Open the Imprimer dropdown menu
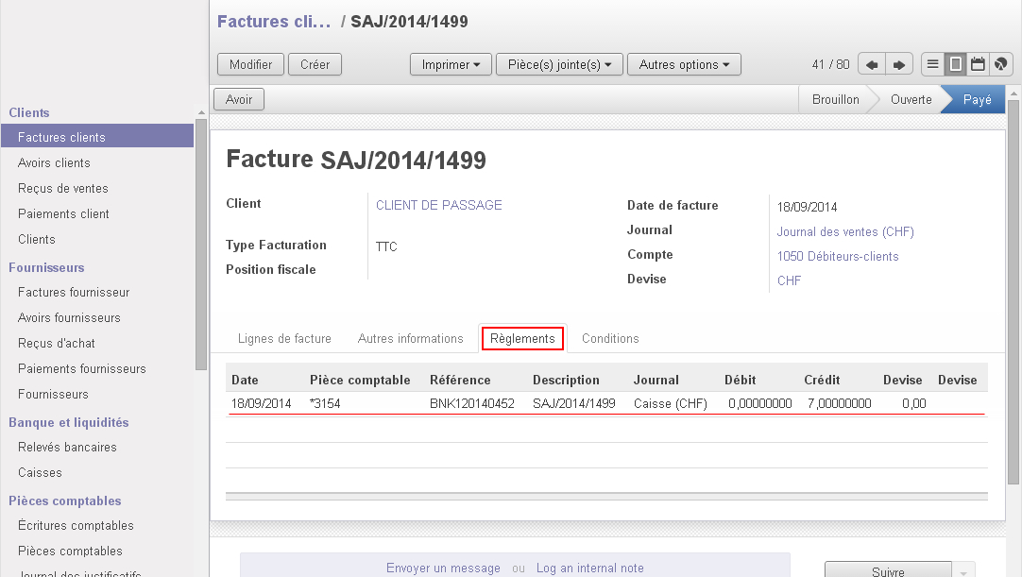This screenshot has width=1022, height=577. tap(451, 64)
